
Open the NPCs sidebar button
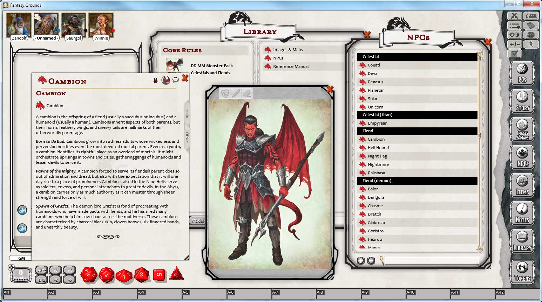pos(522,157)
